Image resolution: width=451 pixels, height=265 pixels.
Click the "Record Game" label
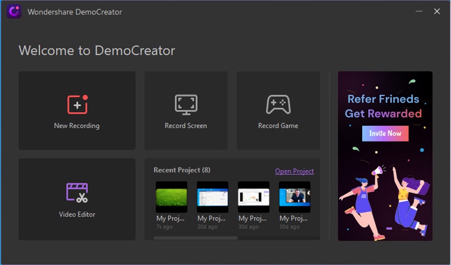pyautogui.click(x=278, y=126)
